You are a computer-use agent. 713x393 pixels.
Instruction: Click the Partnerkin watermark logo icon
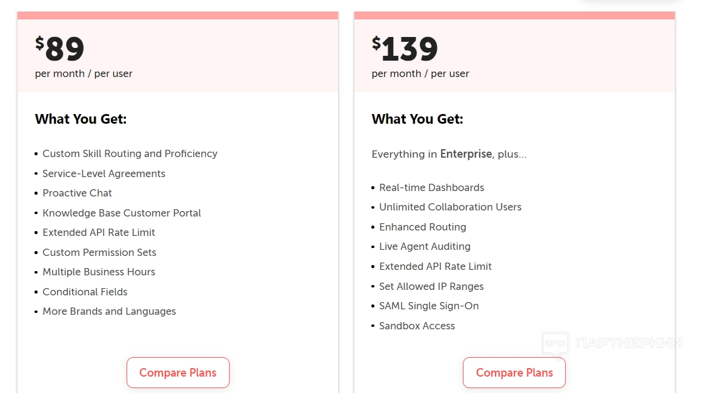click(x=555, y=344)
